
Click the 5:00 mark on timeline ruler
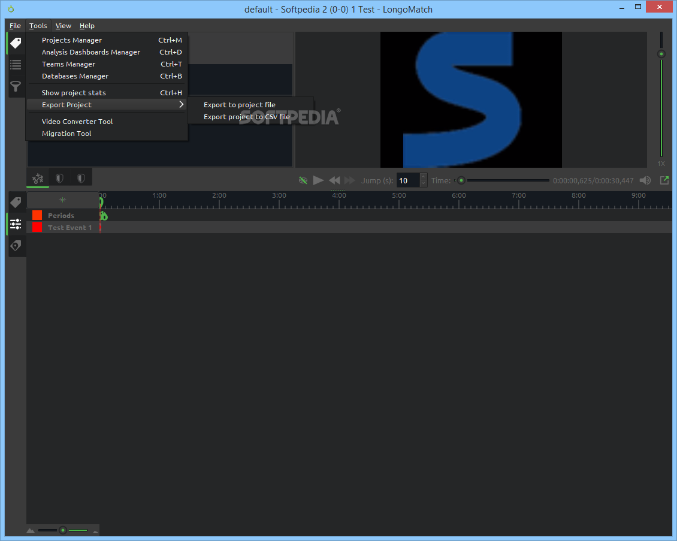(x=399, y=195)
